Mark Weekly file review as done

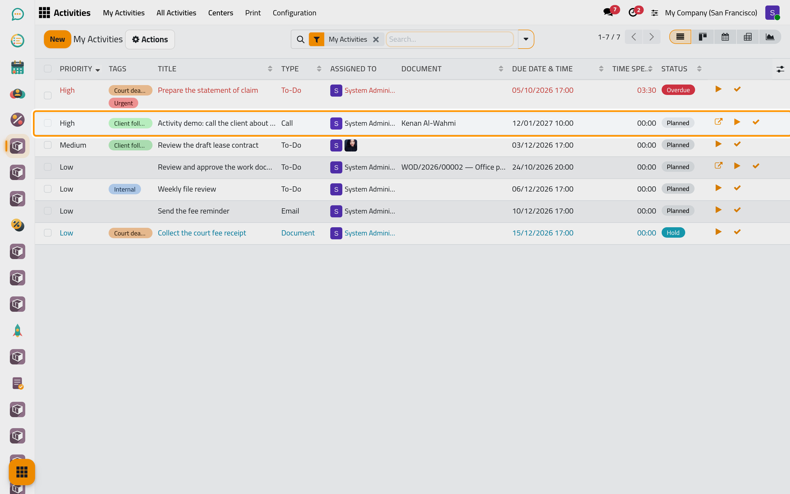(737, 188)
